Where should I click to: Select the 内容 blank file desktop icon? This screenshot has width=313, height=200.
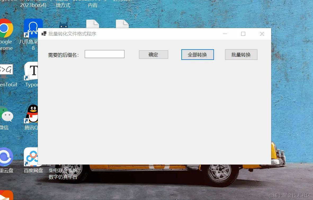tap(93, 24)
